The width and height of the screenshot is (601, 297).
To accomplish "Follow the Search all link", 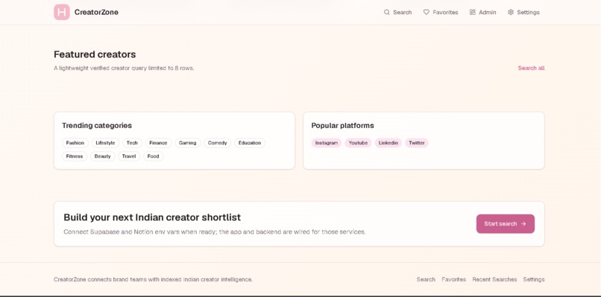I will point(531,68).
